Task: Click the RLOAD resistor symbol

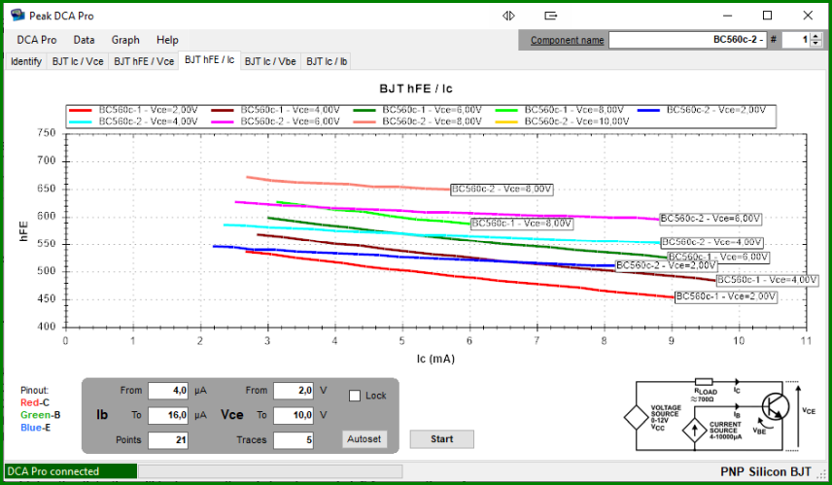Action: [704, 382]
